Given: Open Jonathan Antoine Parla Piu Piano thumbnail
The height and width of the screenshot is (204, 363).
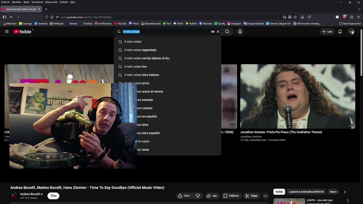Looking at the screenshot, I should coord(298,96).
